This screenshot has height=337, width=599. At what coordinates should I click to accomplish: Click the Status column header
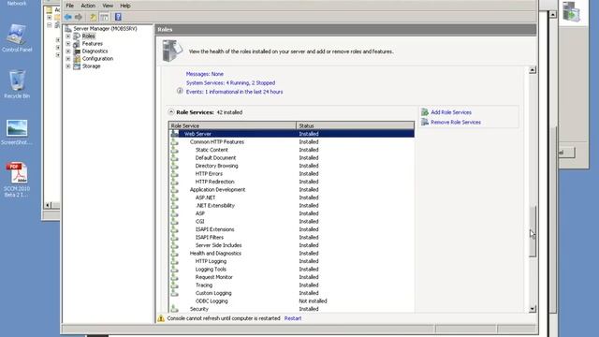(356, 125)
